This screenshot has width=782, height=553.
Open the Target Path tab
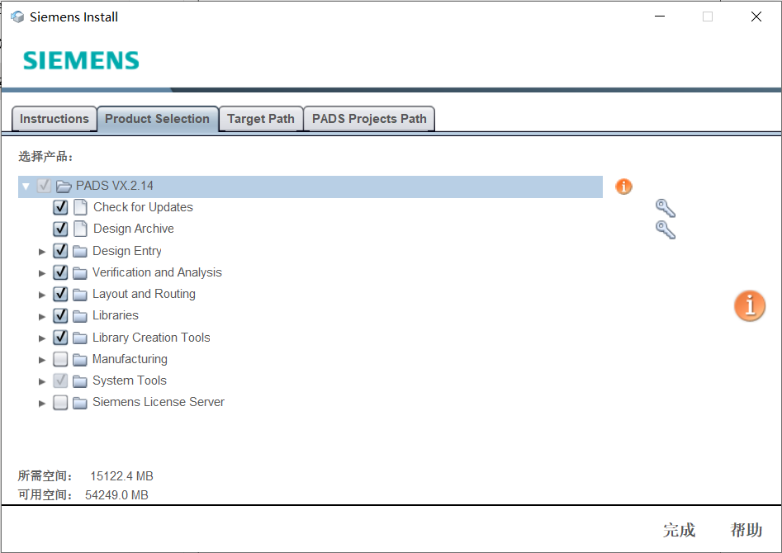[261, 119]
